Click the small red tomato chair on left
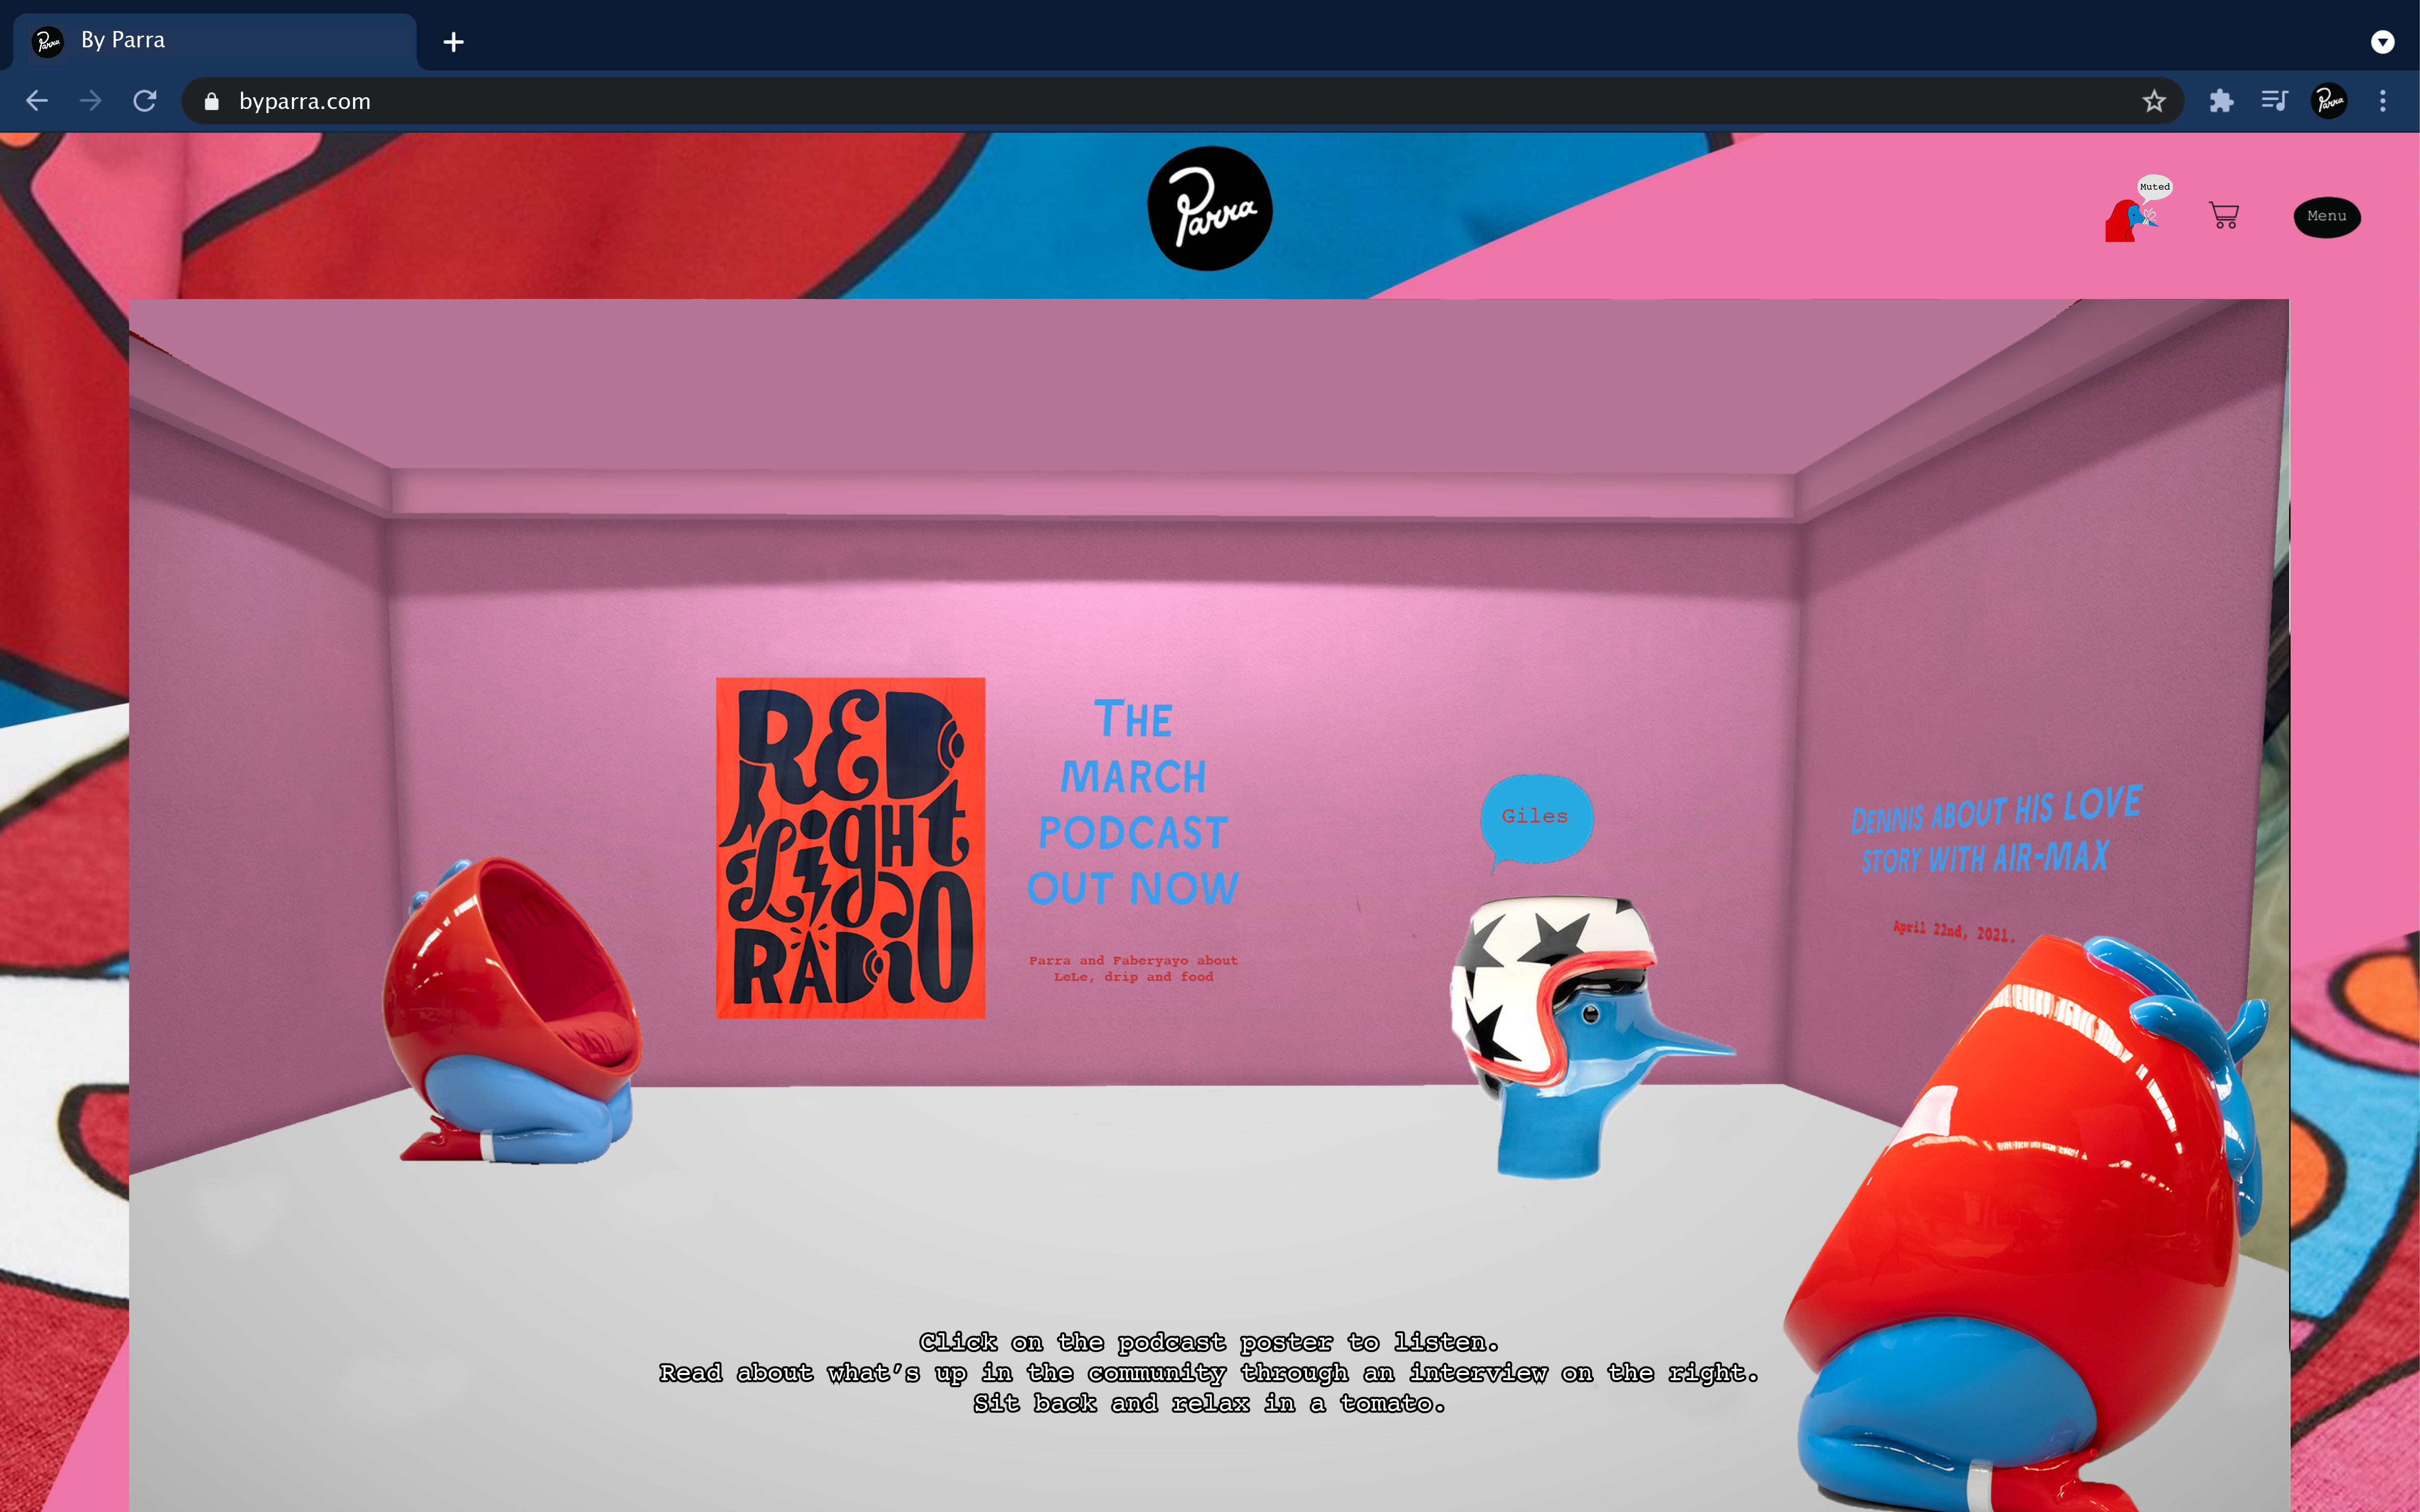This screenshot has width=2420, height=1512. (x=512, y=1010)
